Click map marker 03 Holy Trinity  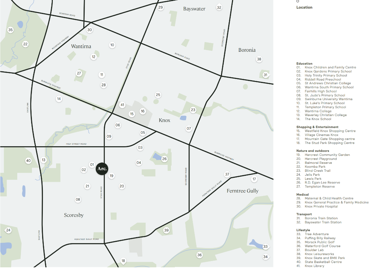pyautogui.click(x=140, y=148)
